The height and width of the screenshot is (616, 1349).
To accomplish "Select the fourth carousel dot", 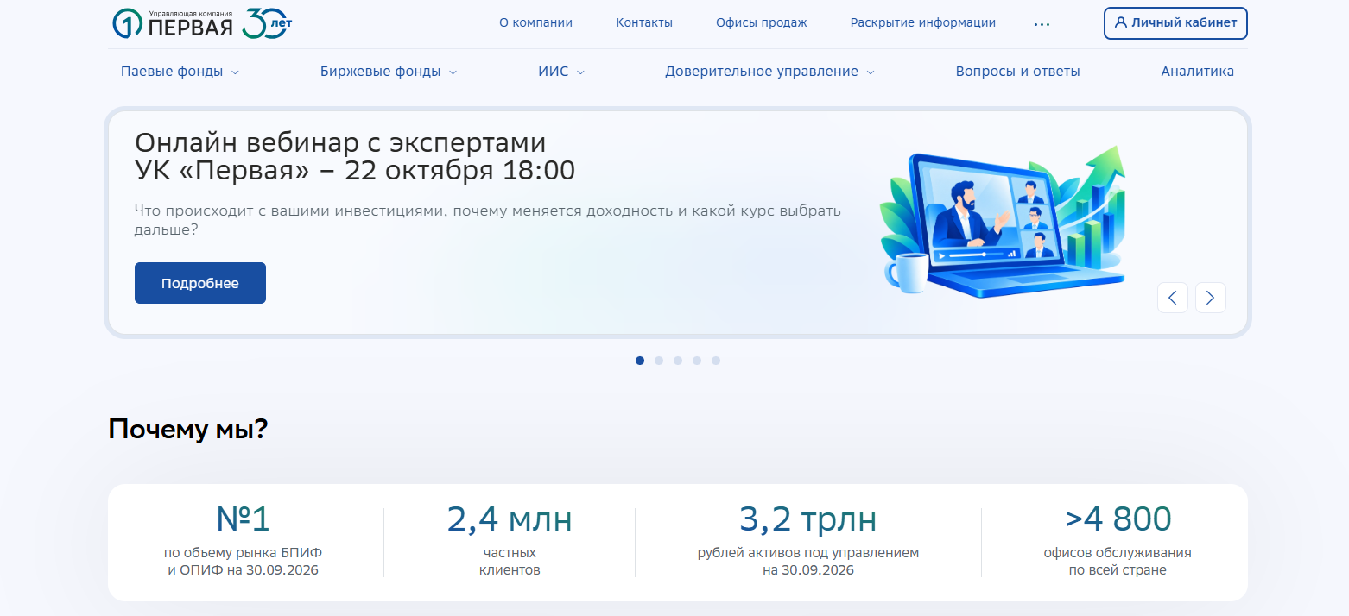I will [697, 361].
